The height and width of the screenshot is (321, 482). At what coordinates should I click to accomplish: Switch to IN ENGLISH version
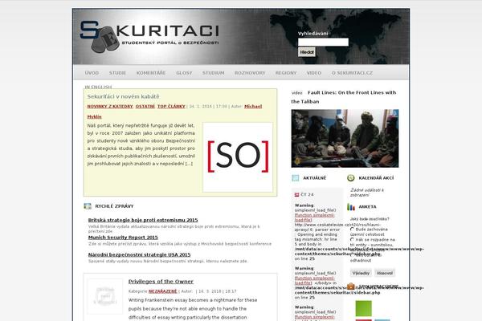tap(98, 87)
